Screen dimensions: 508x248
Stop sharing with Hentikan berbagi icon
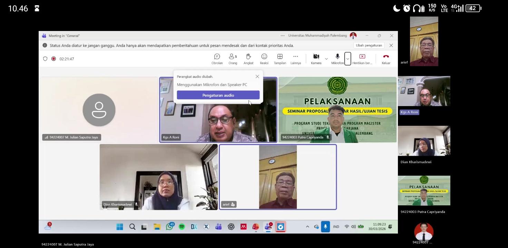point(362,57)
